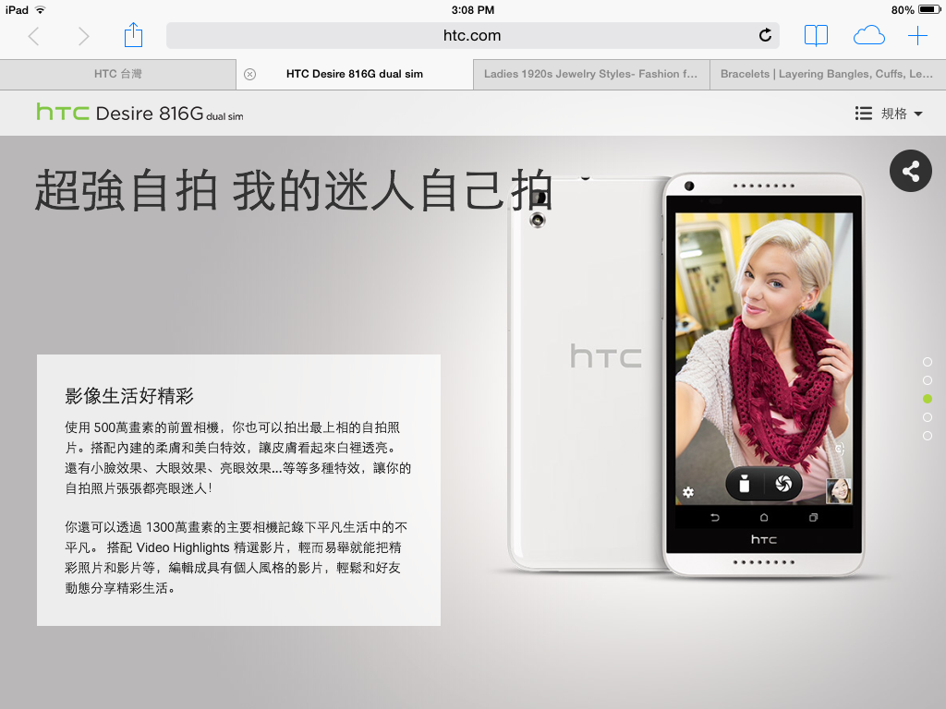Viewport: 946px width, 709px height.
Task: Open iCloud Tabs cloud icon
Action: (x=868, y=36)
